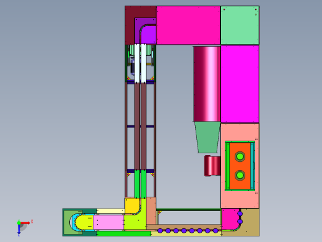Click the upper green circle on the orange plate

[x=240, y=156]
